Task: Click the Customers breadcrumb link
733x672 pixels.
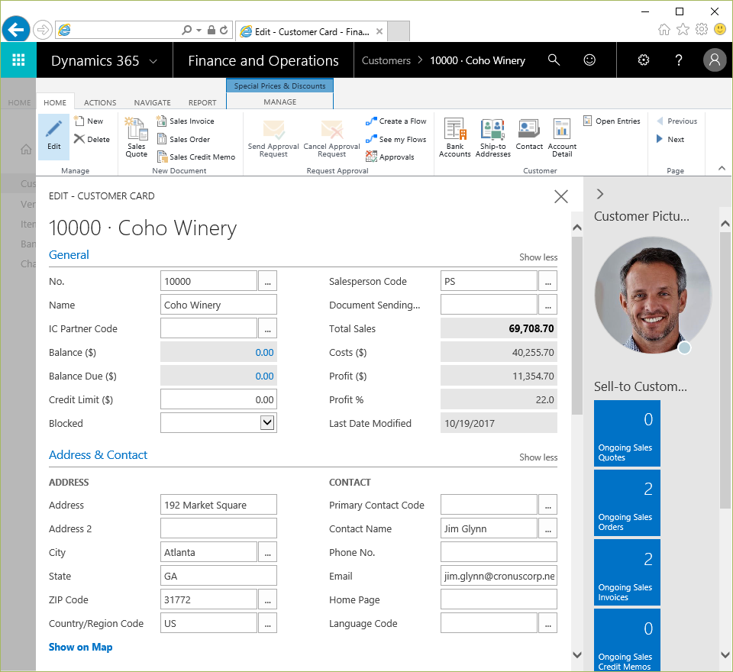Action: coord(386,60)
